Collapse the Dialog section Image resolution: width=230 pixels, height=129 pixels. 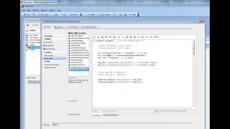(x=44, y=39)
